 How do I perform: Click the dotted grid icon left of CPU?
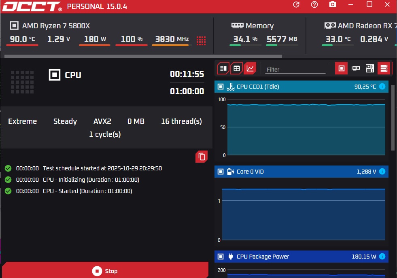[x=22, y=82]
